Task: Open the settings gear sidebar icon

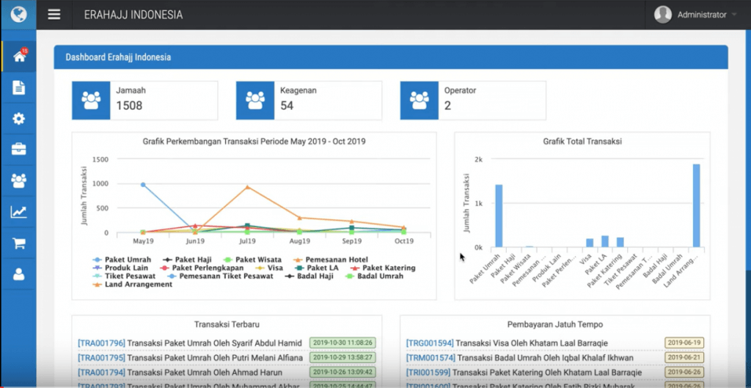Action: (18, 119)
